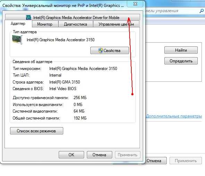This screenshot has height=176, width=205.
Task: Switch to the Адаптер tab
Action: pyautogui.click(x=18, y=24)
